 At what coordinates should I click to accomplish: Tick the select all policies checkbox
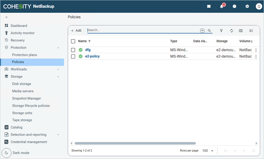pyautogui.click(x=73, y=41)
